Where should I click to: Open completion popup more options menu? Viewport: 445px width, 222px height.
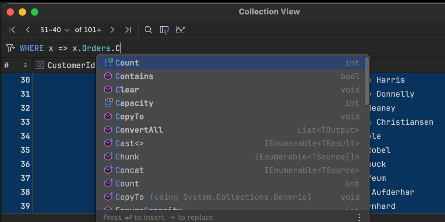point(359,217)
